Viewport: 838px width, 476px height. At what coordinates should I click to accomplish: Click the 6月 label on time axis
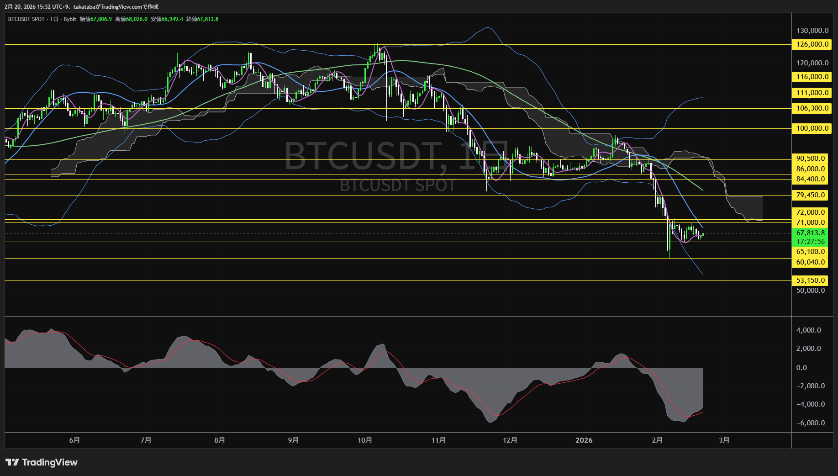pyautogui.click(x=74, y=440)
